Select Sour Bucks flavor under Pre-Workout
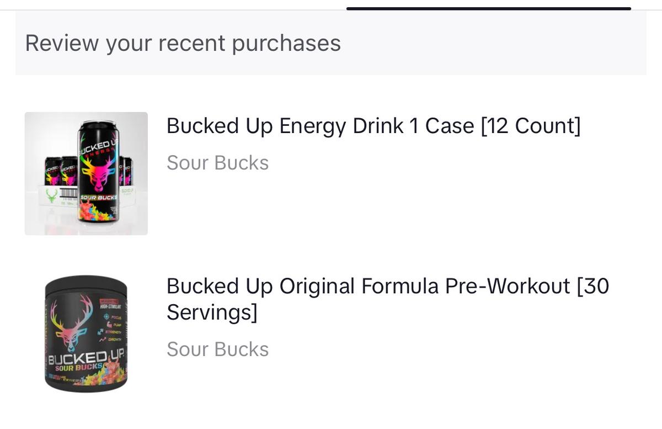Viewport: 662px width, 429px height. click(x=217, y=349)
